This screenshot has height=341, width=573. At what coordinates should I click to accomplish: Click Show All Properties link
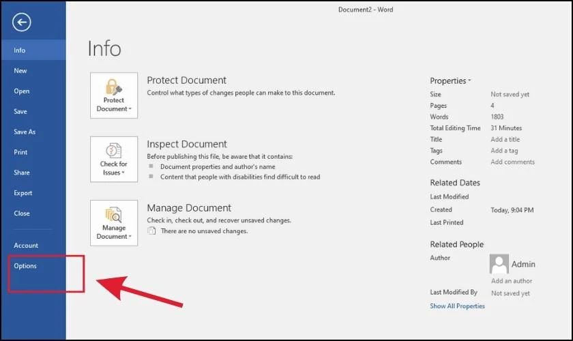tap(457, 306)
